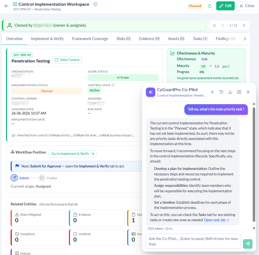Click the green Edit button
259x255 pixels.
pos(225,6)
